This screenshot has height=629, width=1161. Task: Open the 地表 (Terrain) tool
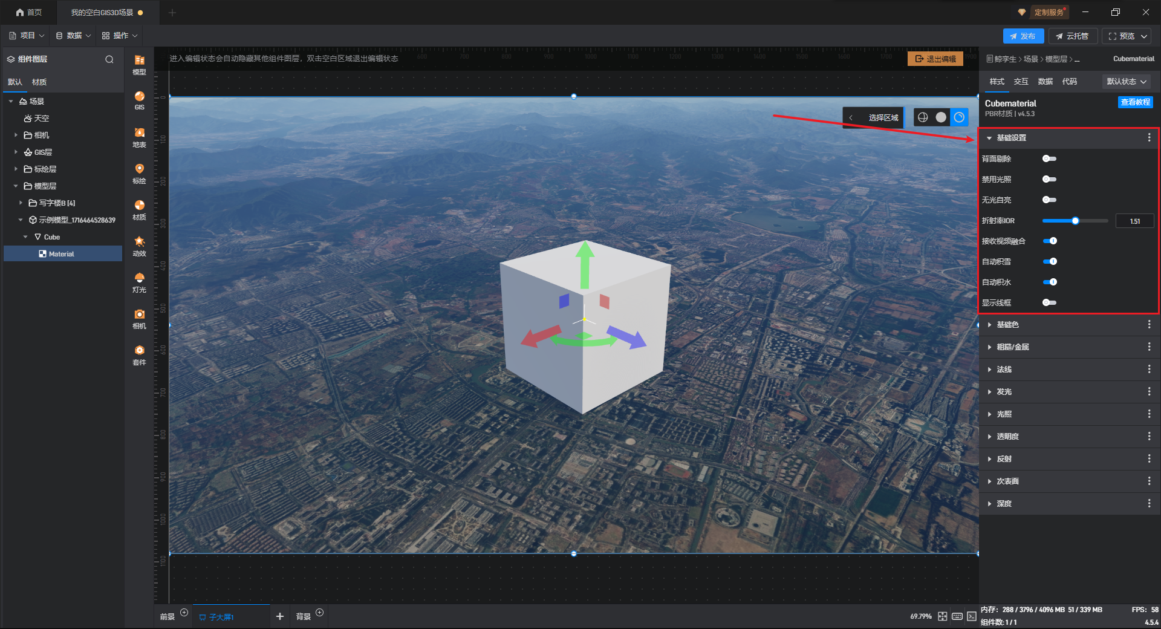139,137
